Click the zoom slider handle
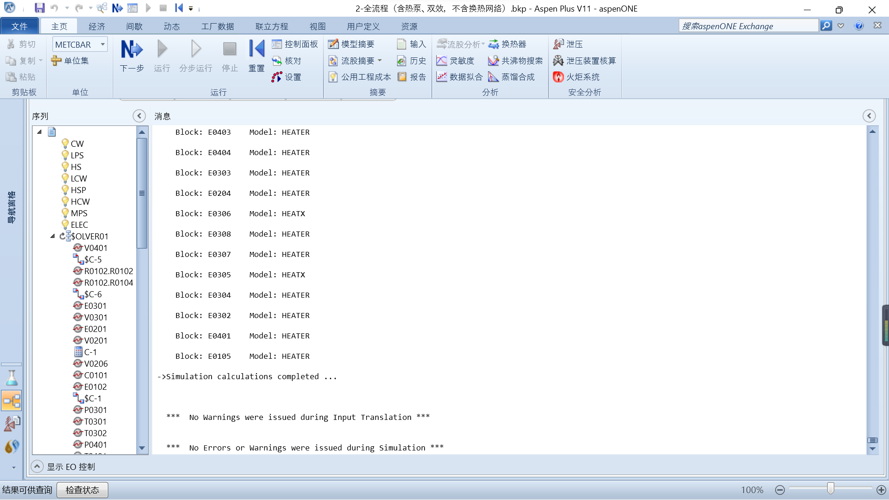 [x=831, y=489]
